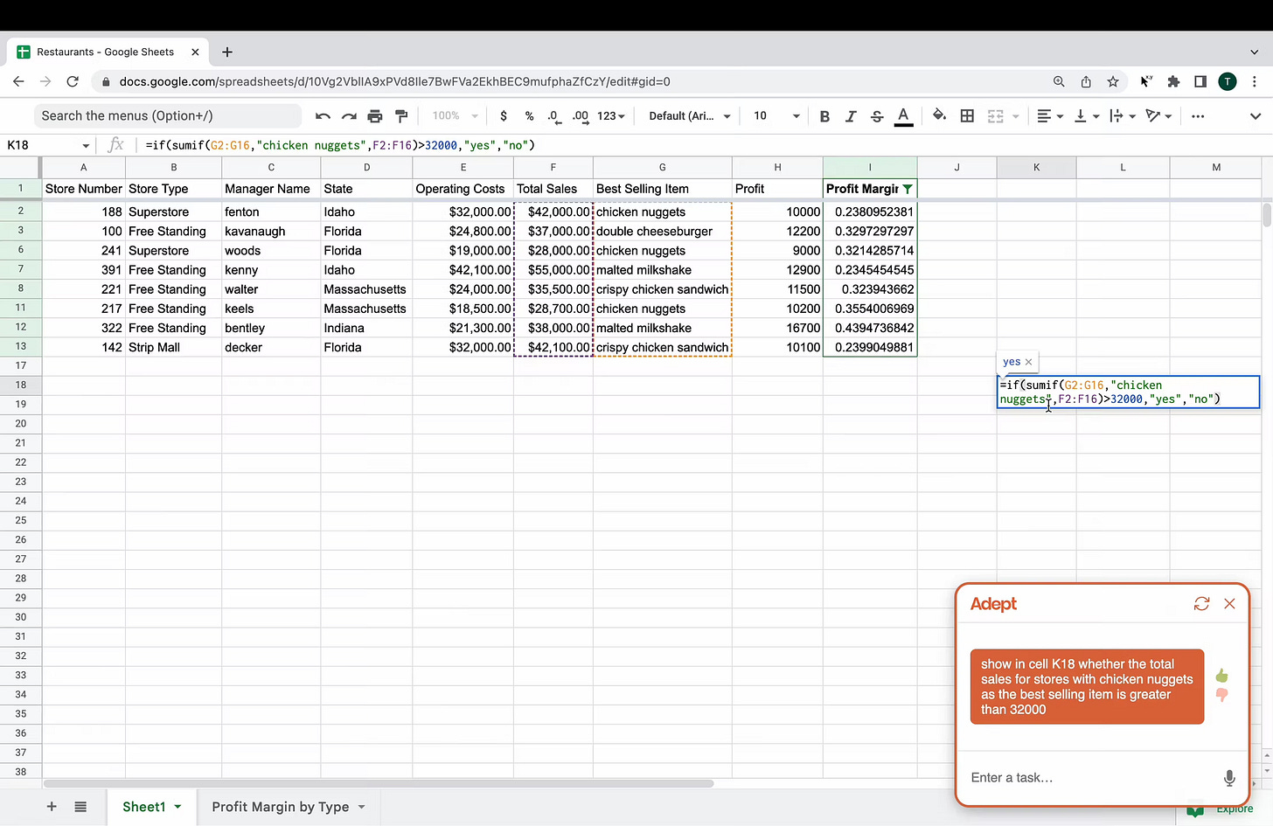Image resolution: width=1273 pixels, height=826 pixels.
Task: Refresh the Adept panel
Action: (1201, 604)
